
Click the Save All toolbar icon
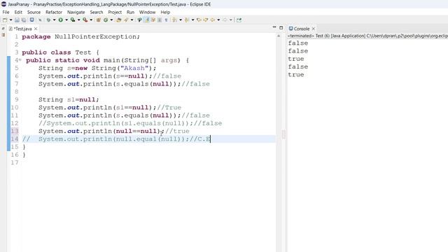point(24,20)
